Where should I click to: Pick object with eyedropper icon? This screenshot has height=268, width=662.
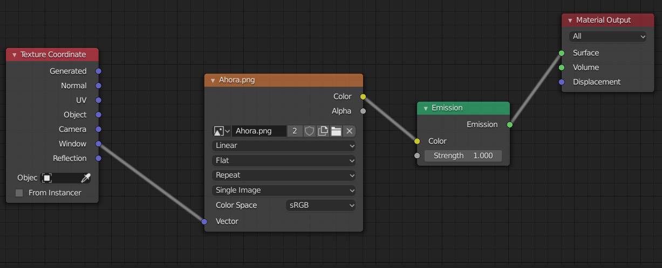[86, 178]
